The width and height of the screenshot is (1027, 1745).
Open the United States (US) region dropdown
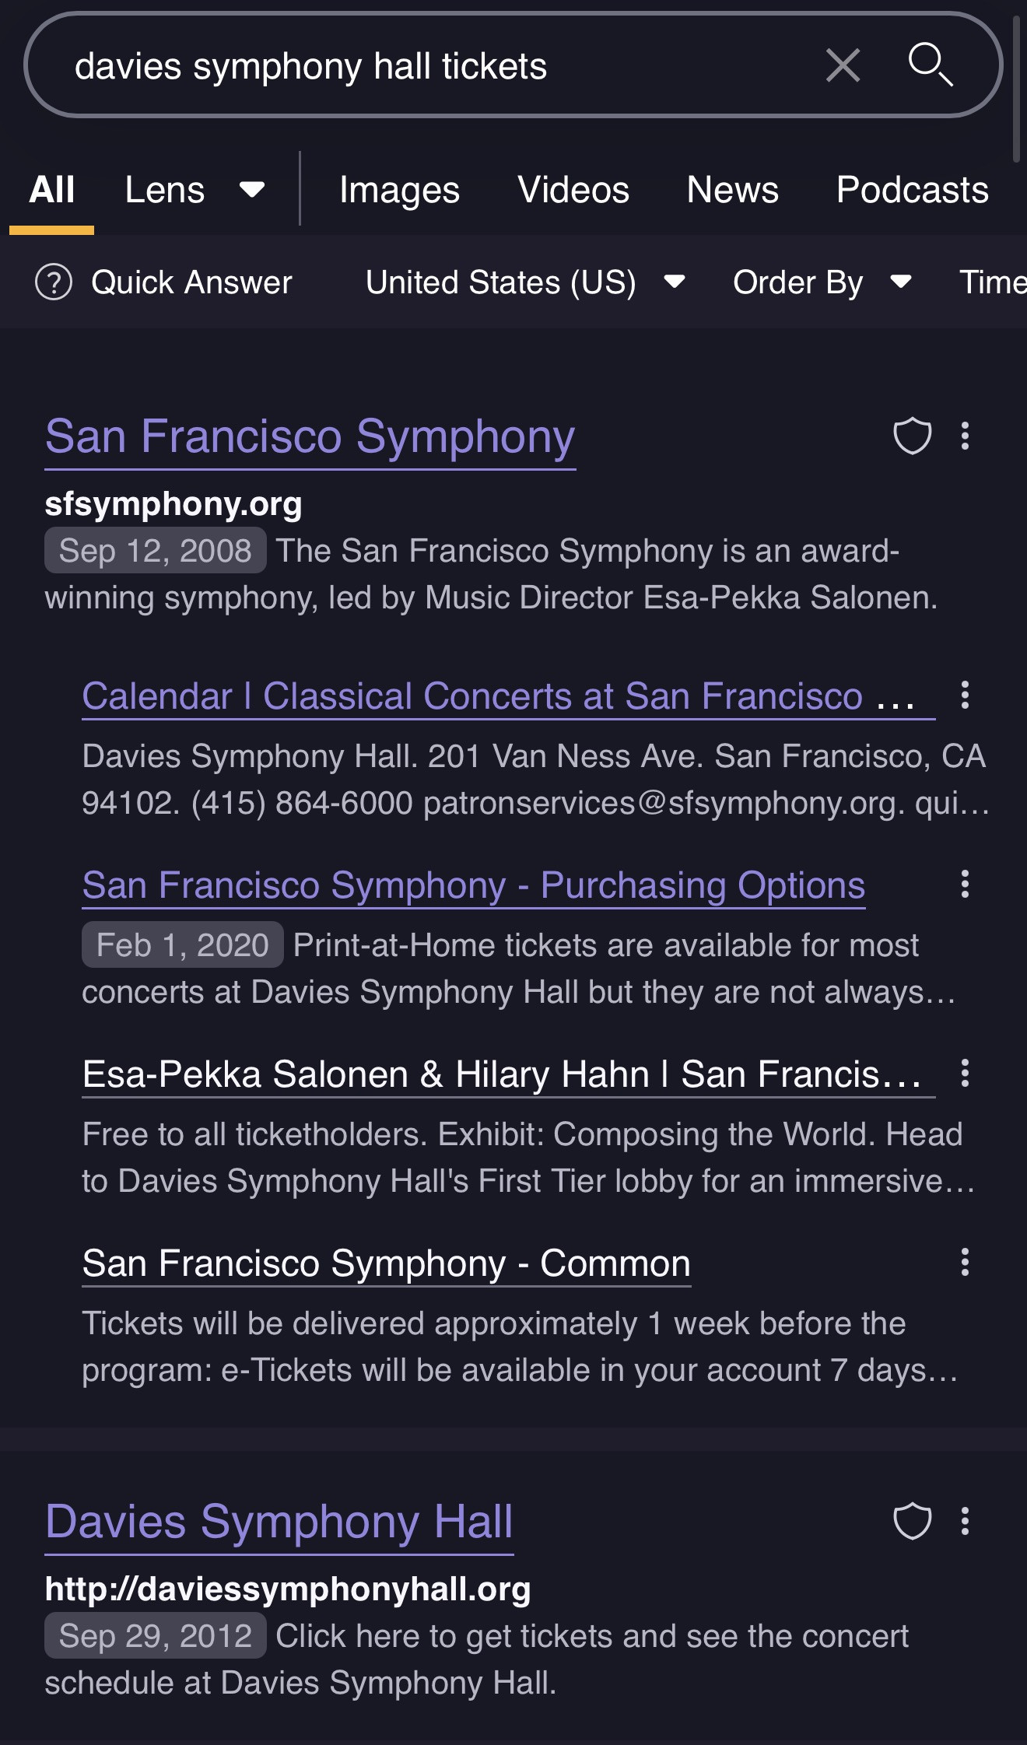(x=525, y=282)
